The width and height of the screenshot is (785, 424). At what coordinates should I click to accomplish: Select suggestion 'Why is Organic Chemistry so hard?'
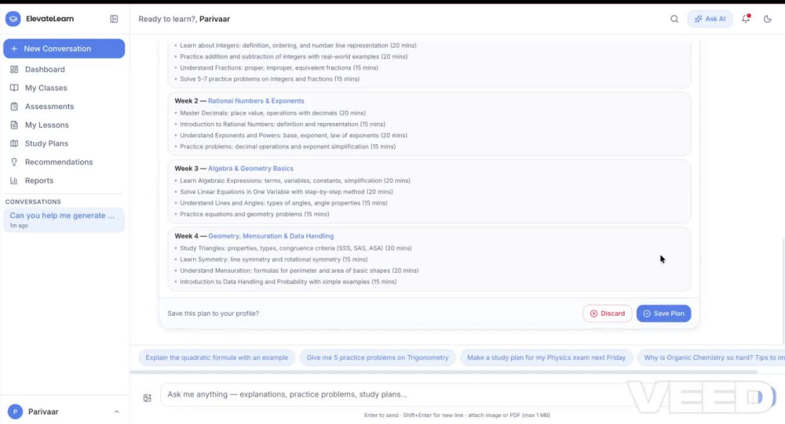click(711, 357)
